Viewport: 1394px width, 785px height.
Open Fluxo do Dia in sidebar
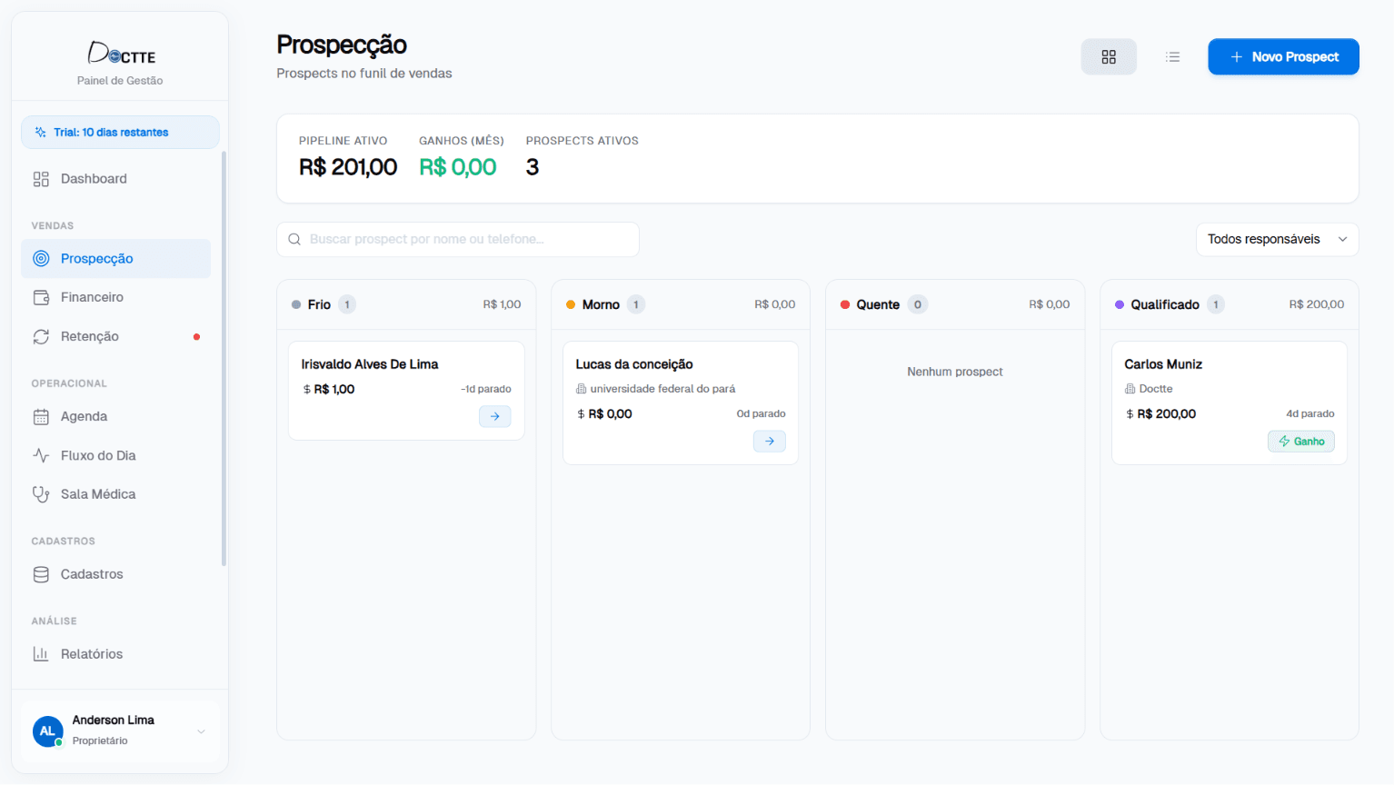click(x=115, y=455)
